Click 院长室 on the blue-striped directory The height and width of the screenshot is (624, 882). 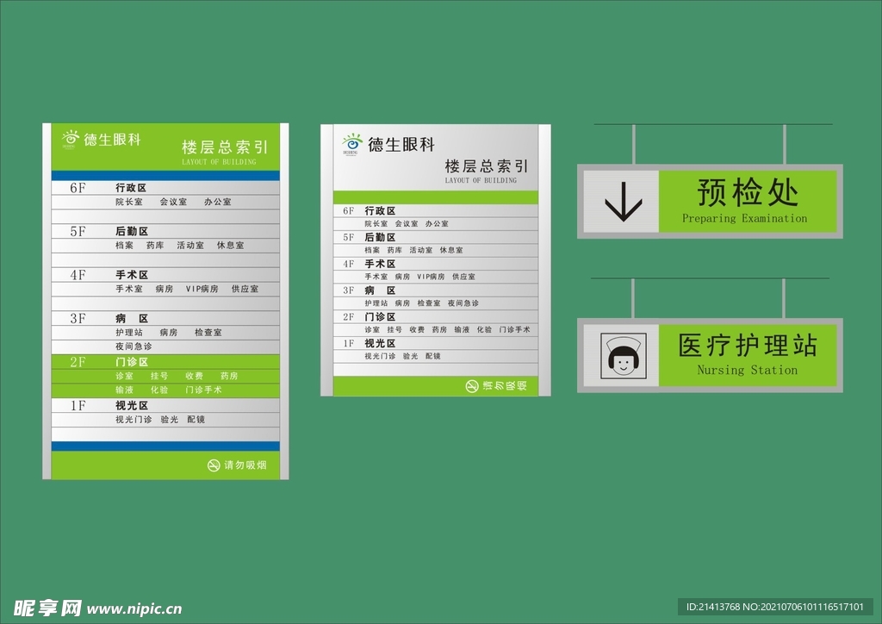129,202
